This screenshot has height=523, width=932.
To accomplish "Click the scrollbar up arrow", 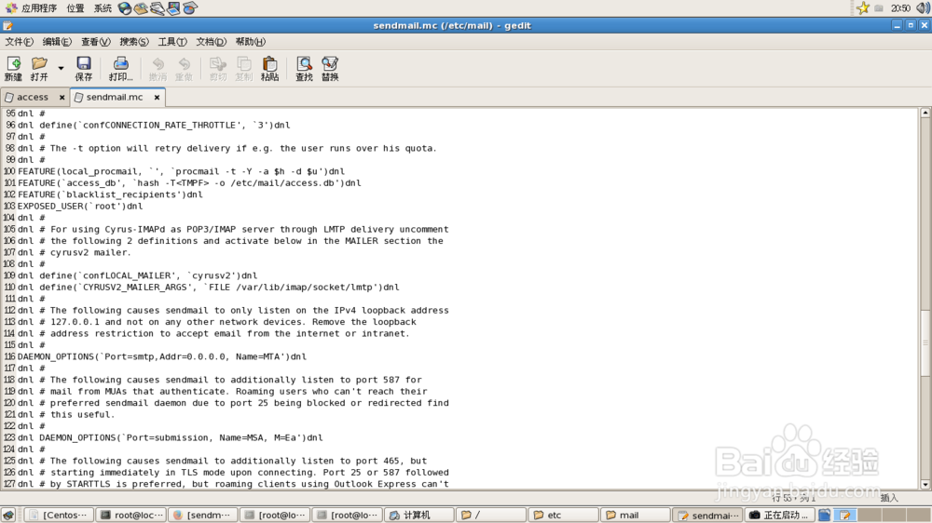I will [925, 113].
